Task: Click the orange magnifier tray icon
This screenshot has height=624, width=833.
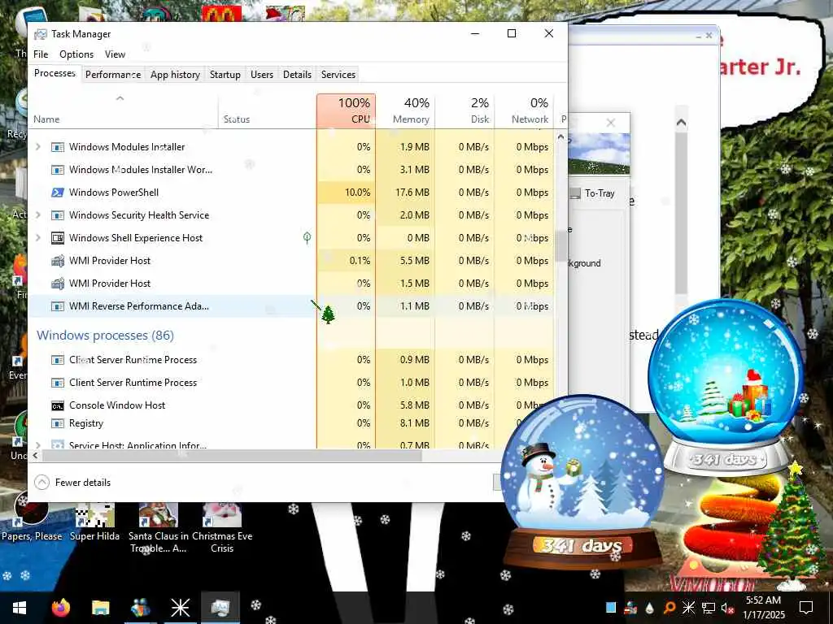Action: click(669, 608)
